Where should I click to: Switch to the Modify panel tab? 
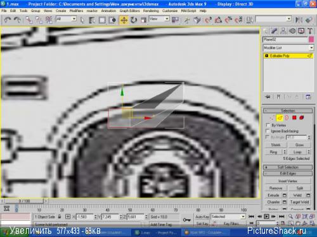tap(275, 31)
